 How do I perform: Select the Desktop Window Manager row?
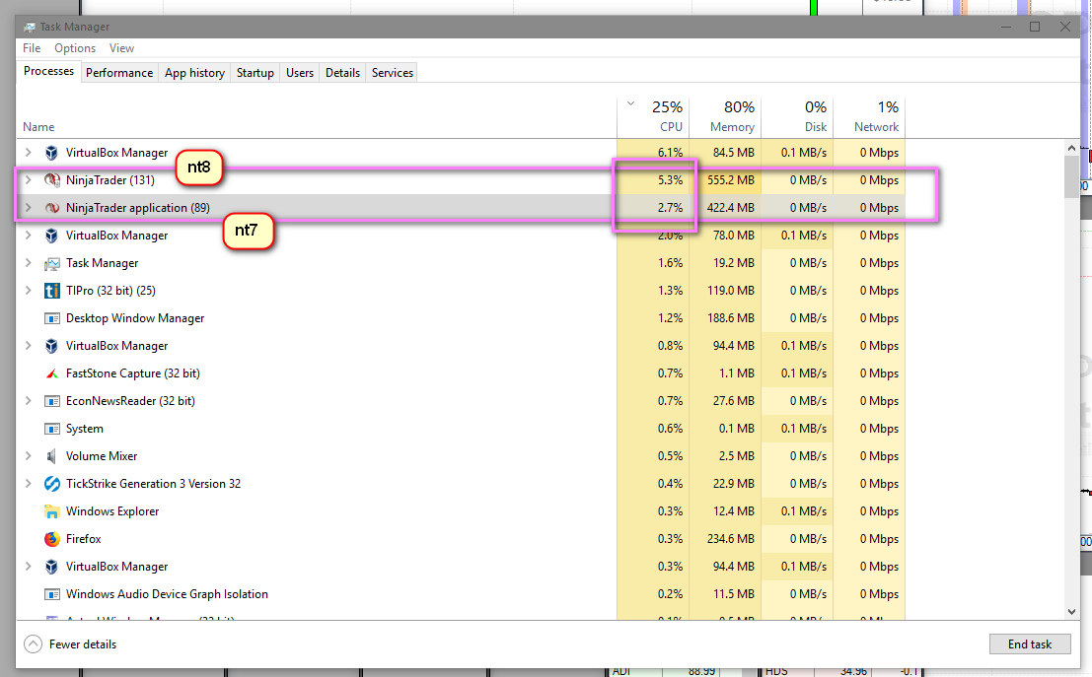[461, 318]
